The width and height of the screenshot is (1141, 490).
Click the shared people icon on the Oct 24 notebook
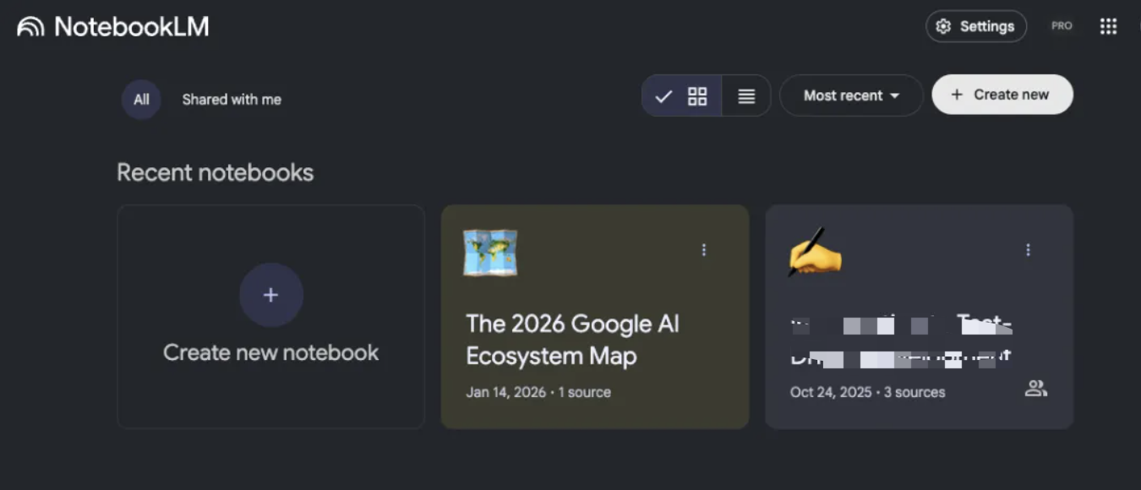[1035, 389]
